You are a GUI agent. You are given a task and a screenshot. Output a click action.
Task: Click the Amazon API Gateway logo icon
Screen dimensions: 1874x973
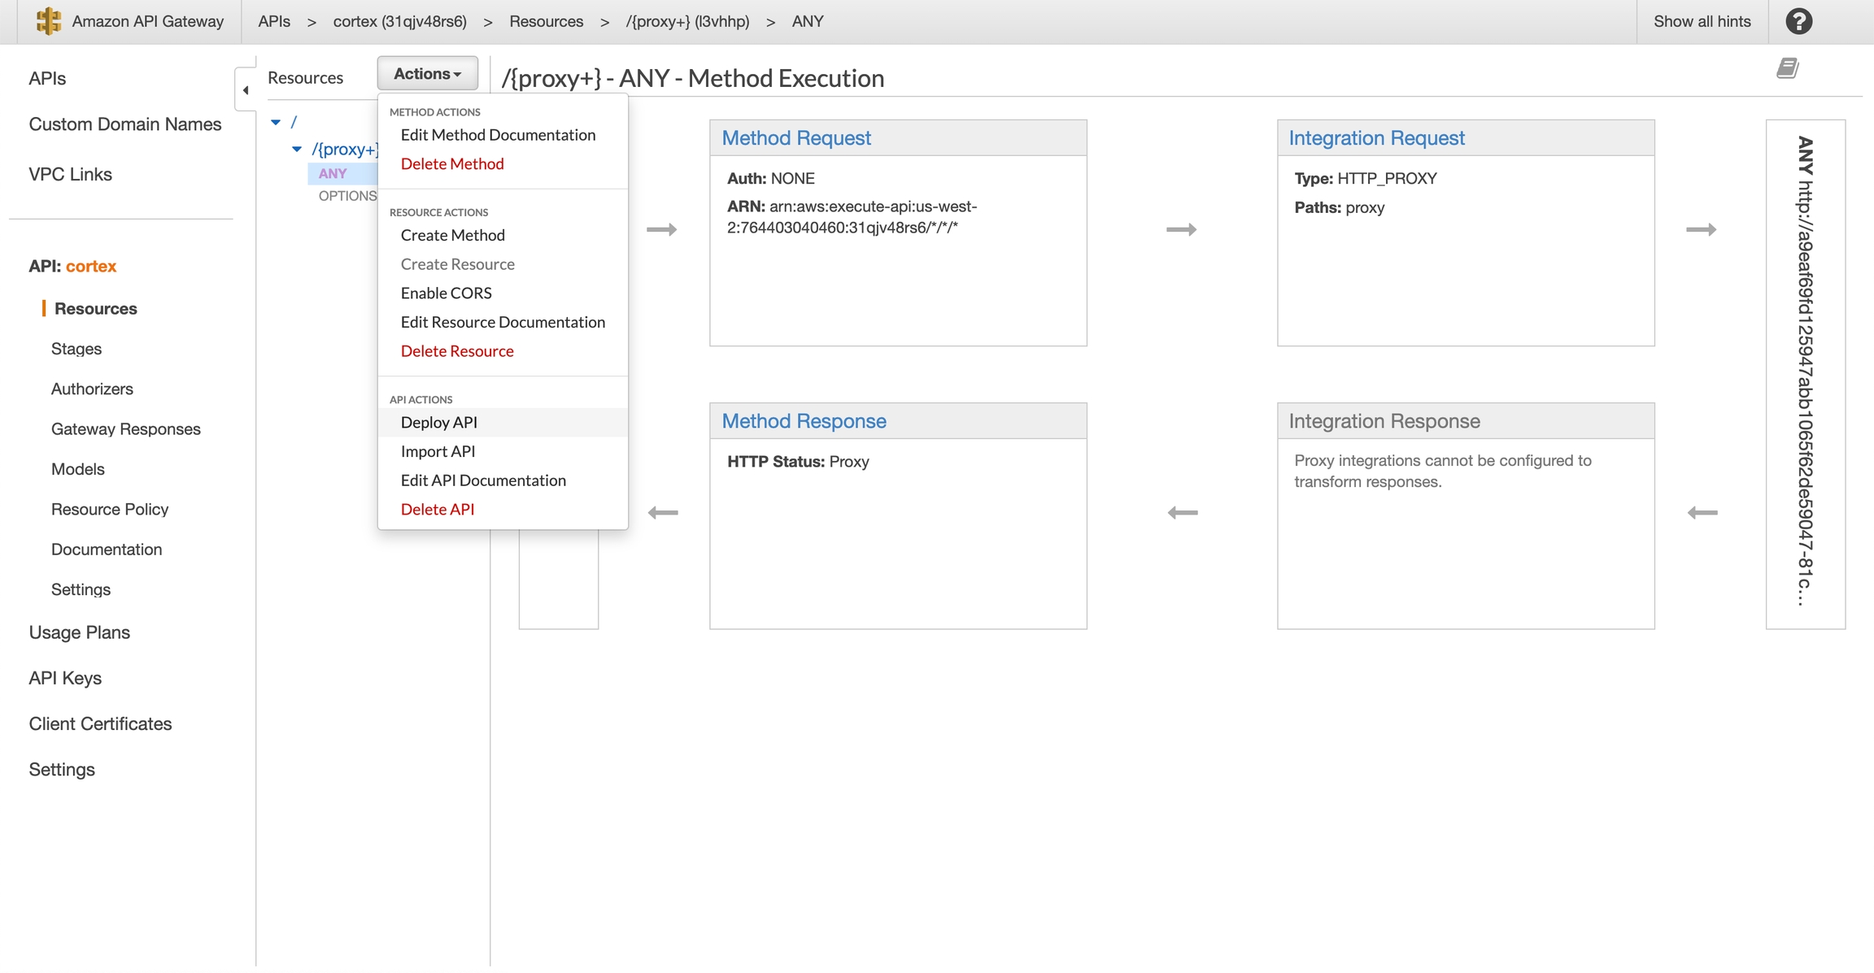49,21
